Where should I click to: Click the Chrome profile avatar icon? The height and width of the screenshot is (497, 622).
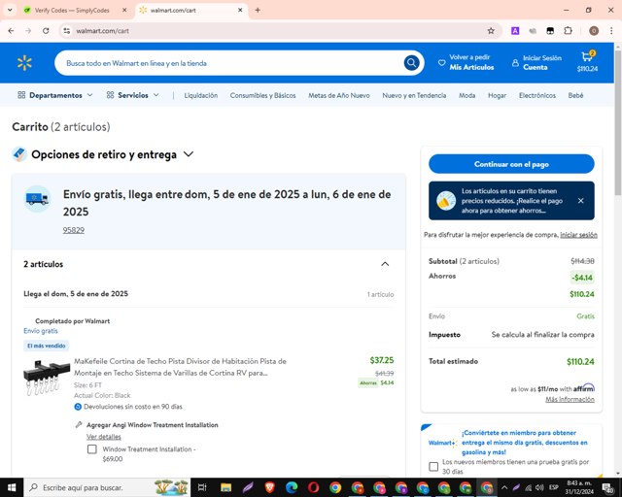pyautogui.click(x=594, y=31)
